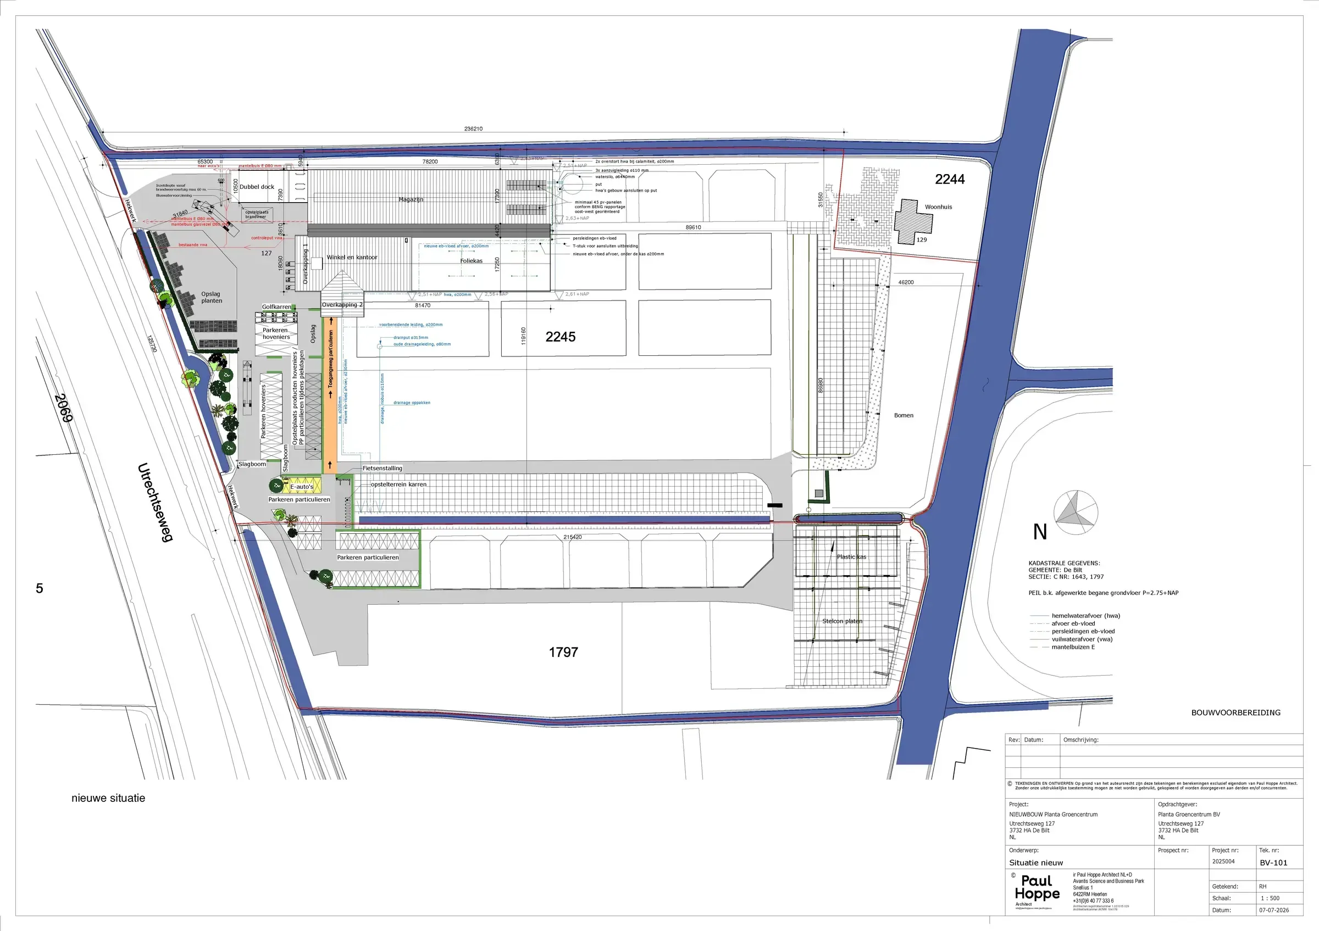This screenshot has width=1319, height=931.
Task: Click project number '2025004'
Action: click(x=1223, y=862)
